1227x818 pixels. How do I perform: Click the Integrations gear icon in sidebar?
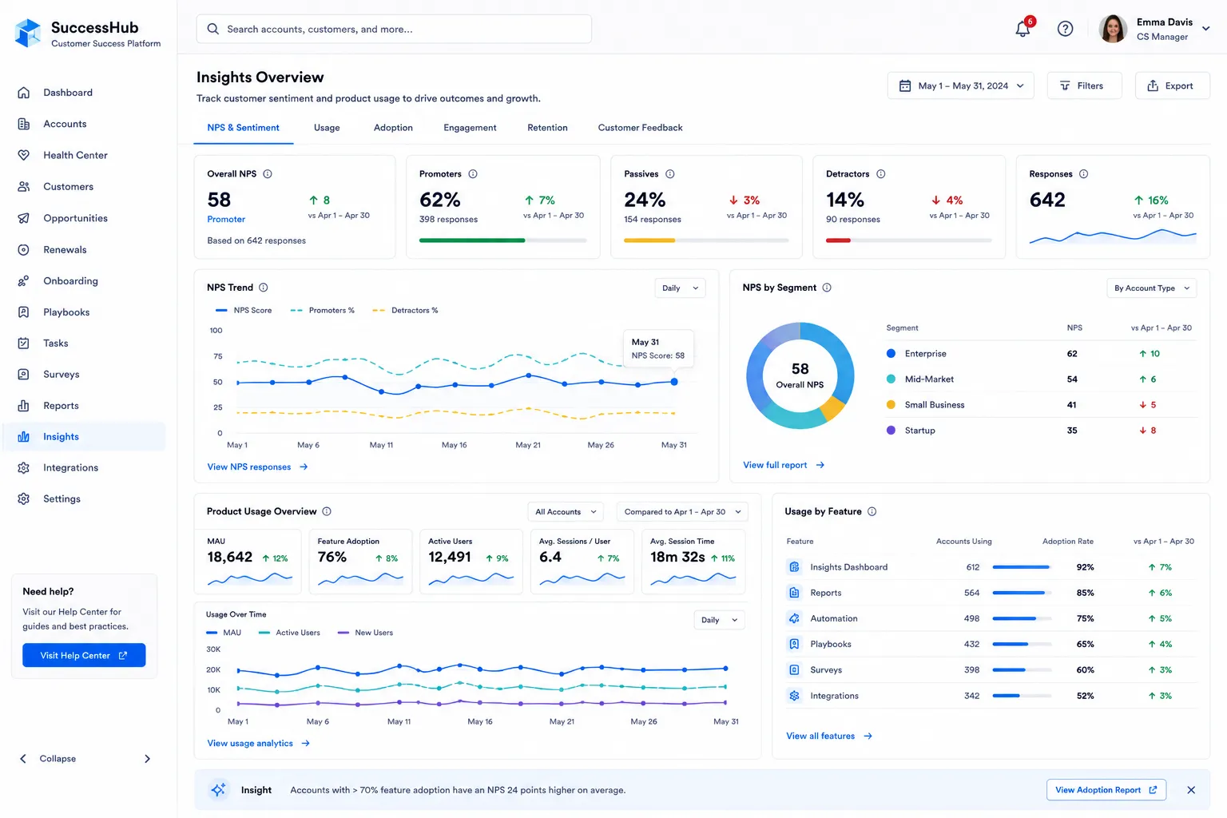24,468
